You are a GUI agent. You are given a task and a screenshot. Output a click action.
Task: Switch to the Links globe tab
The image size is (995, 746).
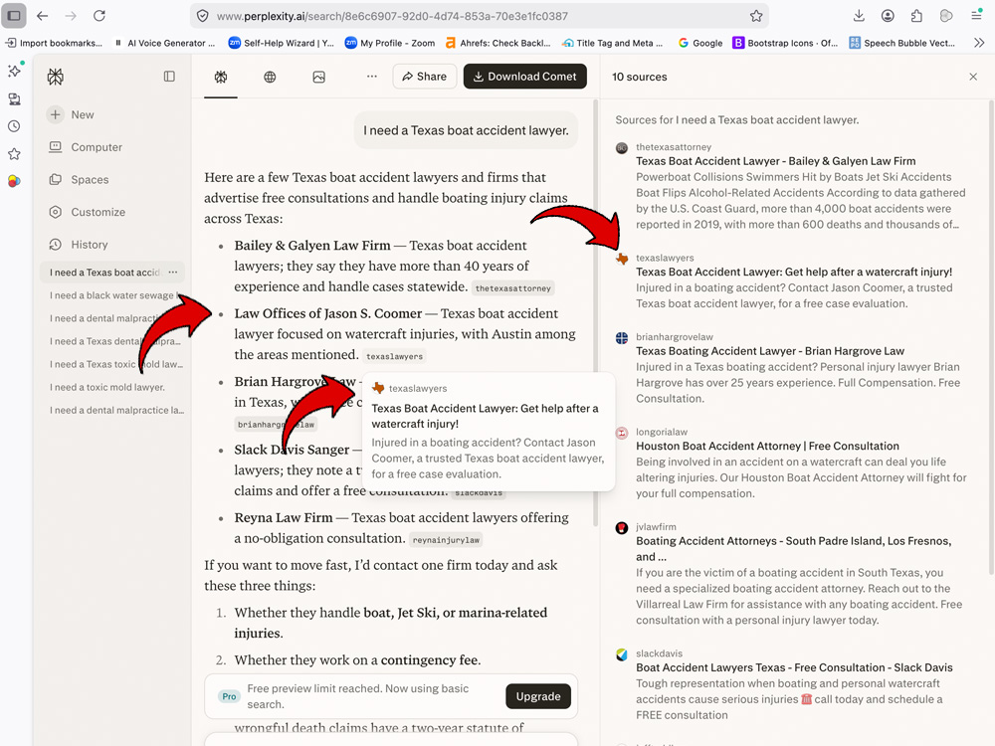(x=270, y=77)
